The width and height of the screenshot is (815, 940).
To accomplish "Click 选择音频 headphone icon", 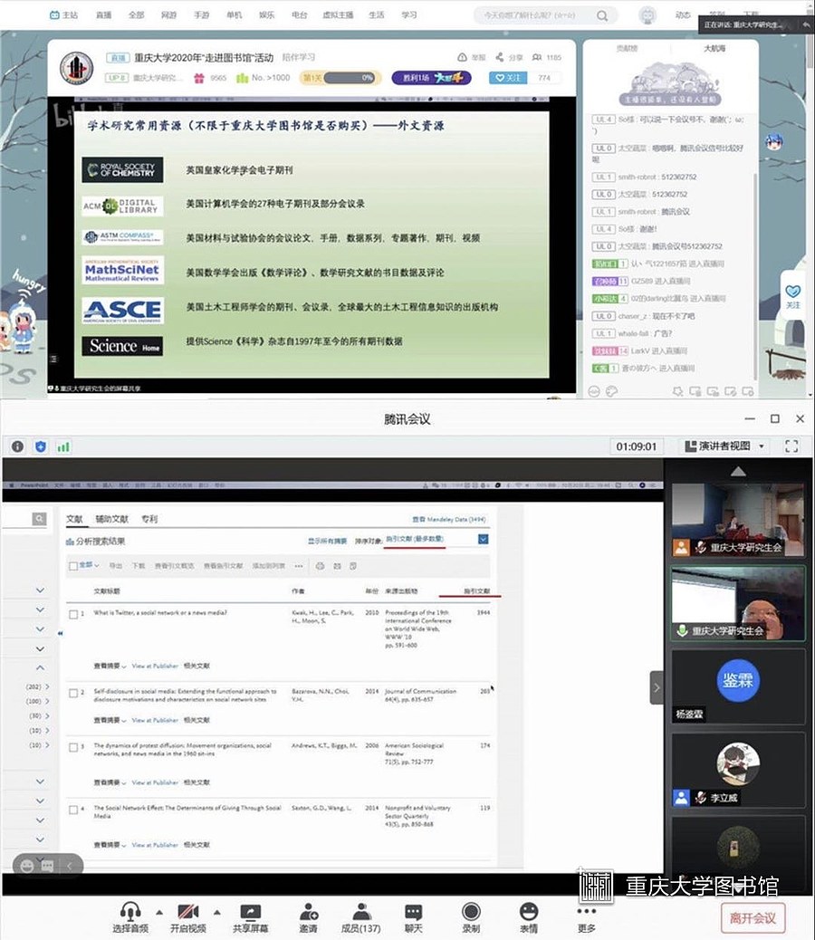I will 130,911.
